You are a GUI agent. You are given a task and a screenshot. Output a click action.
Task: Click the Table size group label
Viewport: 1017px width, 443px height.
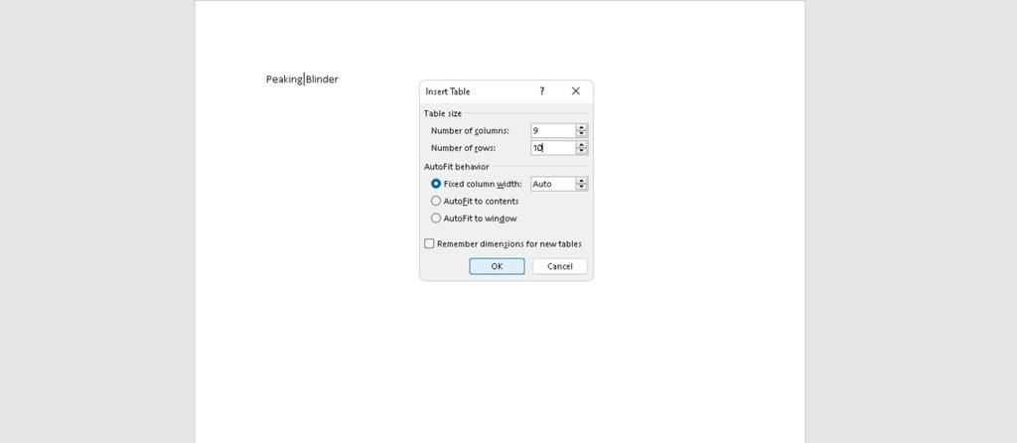point(443,113)
